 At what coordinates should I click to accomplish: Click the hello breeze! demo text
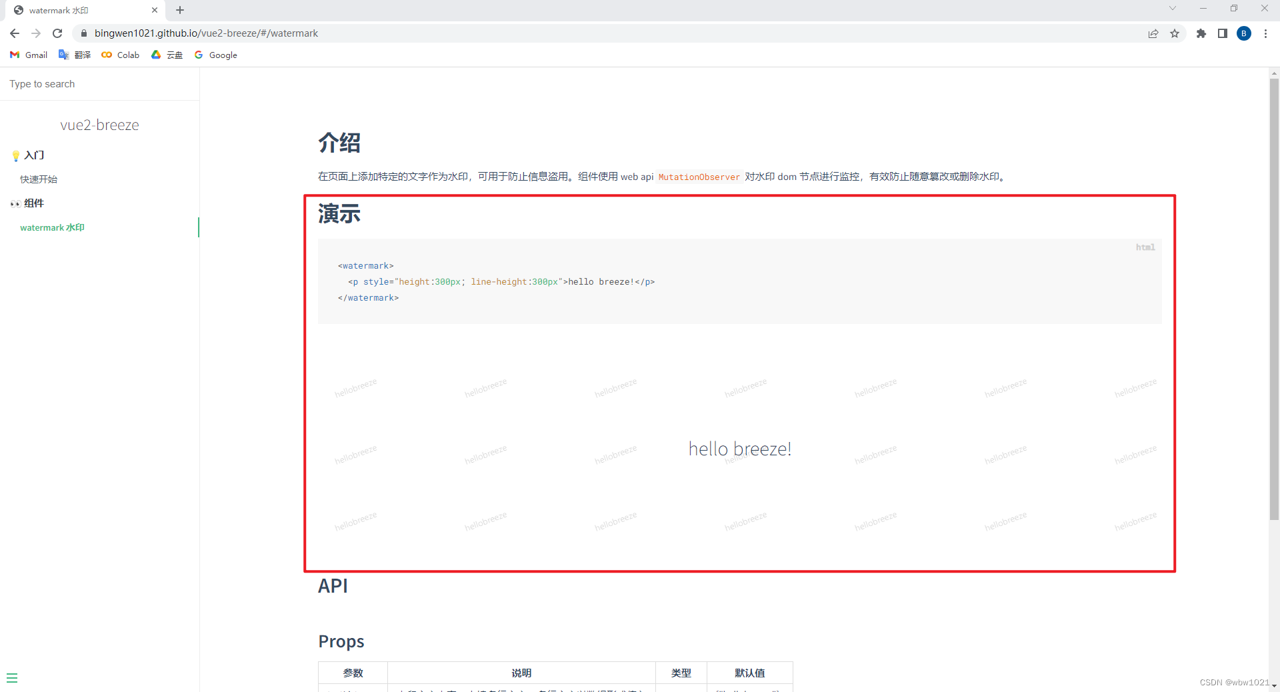[x=740, y=449]
